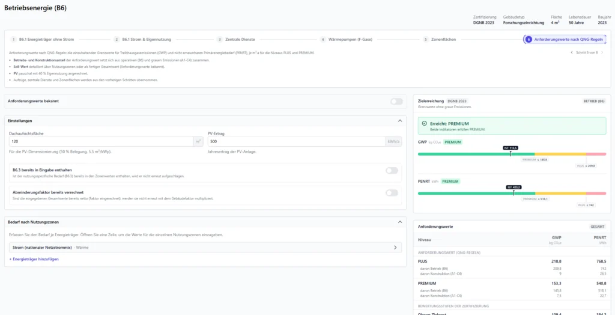Click the Zertifizierung value DGNB 2023 in header

click(485, 23)
